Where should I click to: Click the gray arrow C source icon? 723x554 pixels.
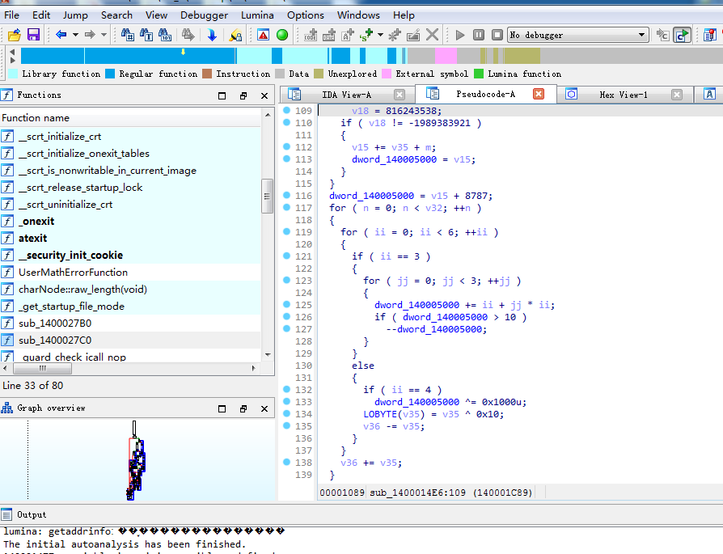662,35
